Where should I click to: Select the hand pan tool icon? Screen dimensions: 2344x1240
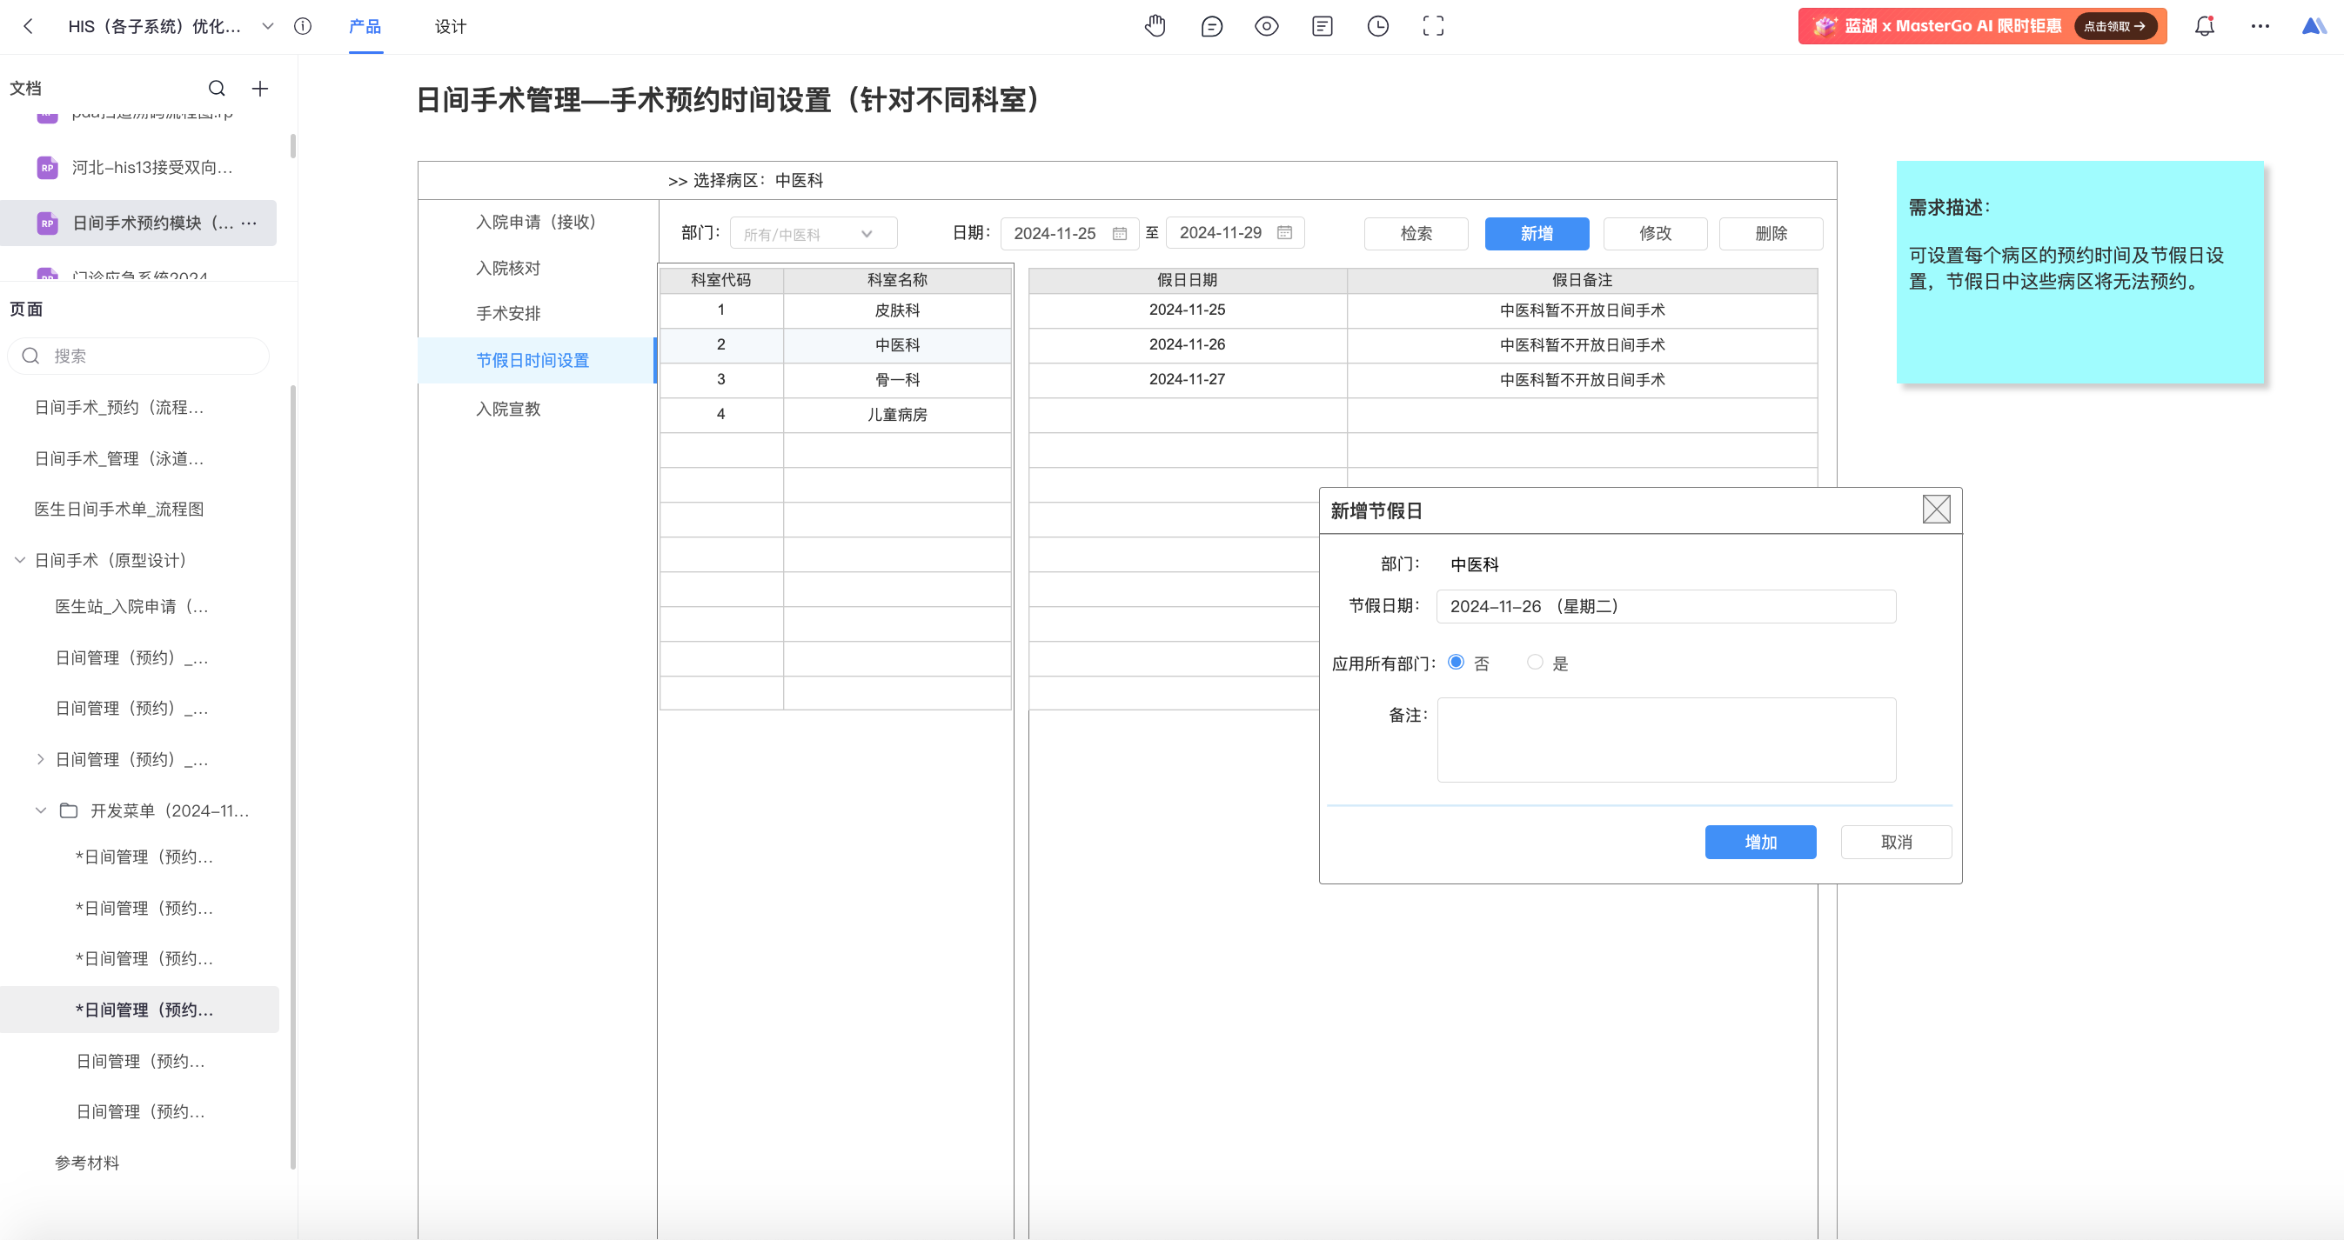1155,26
